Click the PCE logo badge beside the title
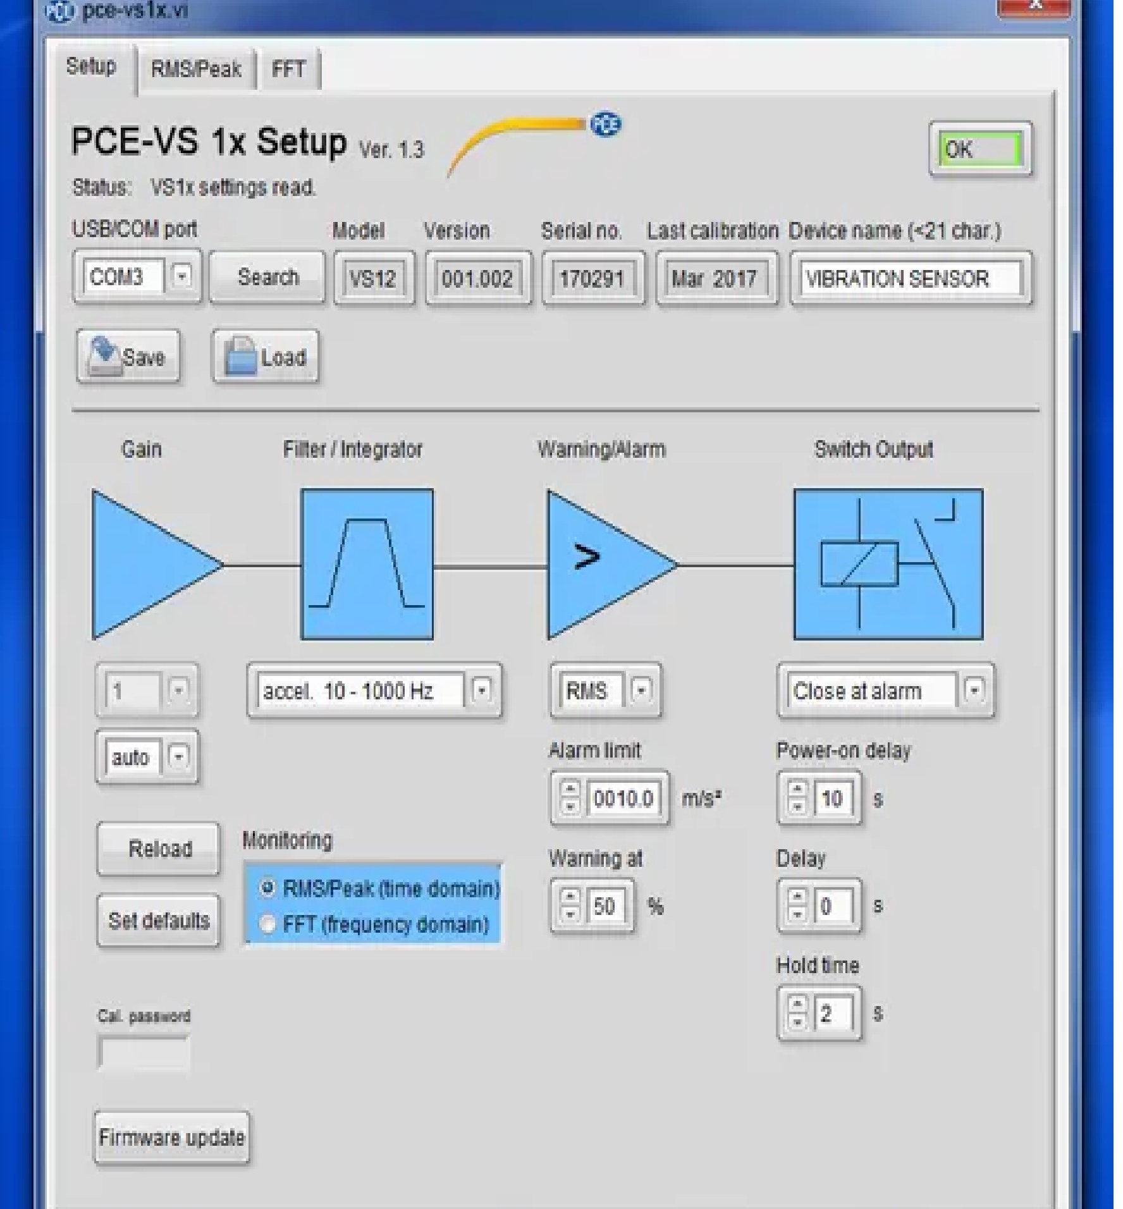The width and height of the screenshot is (1123, 1209). tap(606, 125)
